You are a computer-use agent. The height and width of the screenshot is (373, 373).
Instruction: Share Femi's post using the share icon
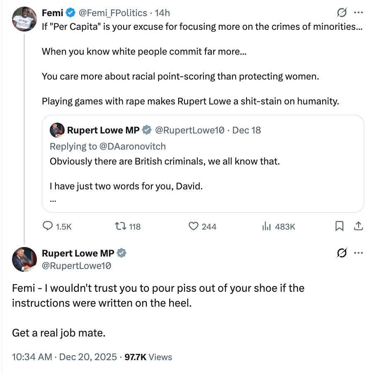[x=358, y=226]
